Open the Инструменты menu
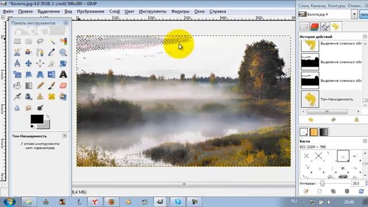Image resolution: width=368 pixels, height=207 pixels. [x=152, y=11]
